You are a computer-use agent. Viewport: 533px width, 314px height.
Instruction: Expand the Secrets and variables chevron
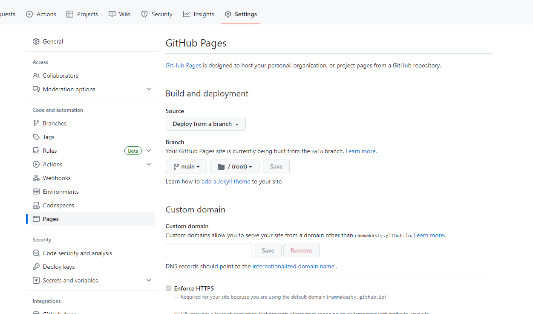pos(149,280)
